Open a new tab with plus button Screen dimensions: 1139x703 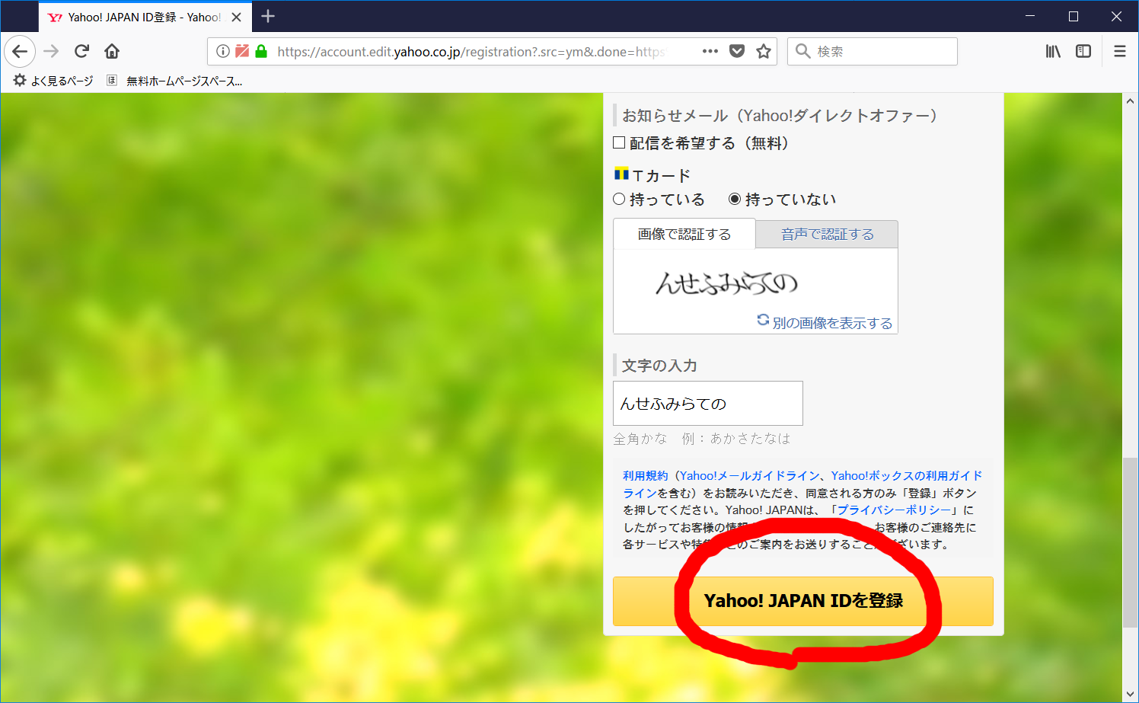(x=268, y=16)
